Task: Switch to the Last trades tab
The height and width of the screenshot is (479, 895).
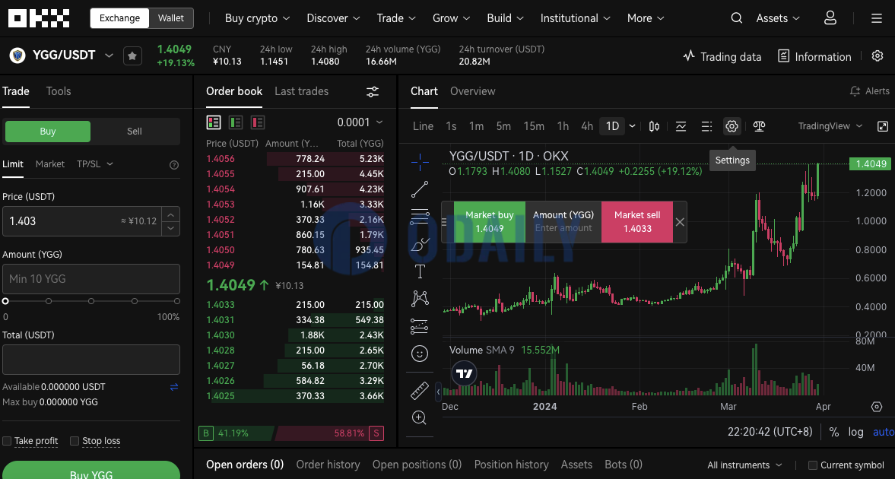Action: (x=301, y=91)
